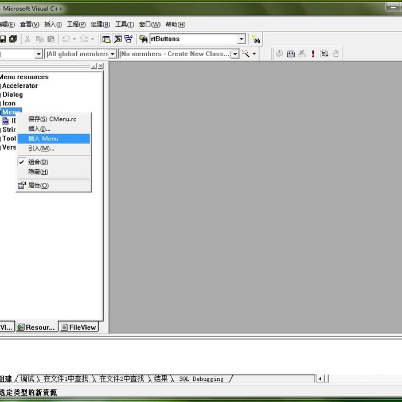Open the No members Create New Class dropdown
Image resolution: width=402 pixels, height=402 pixels.
tap(235, 54)
